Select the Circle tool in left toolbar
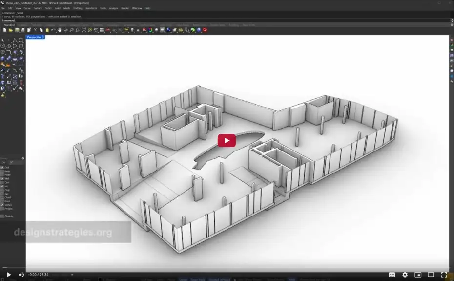Viewport: 454px width, 281px height. tap(2, 46)
